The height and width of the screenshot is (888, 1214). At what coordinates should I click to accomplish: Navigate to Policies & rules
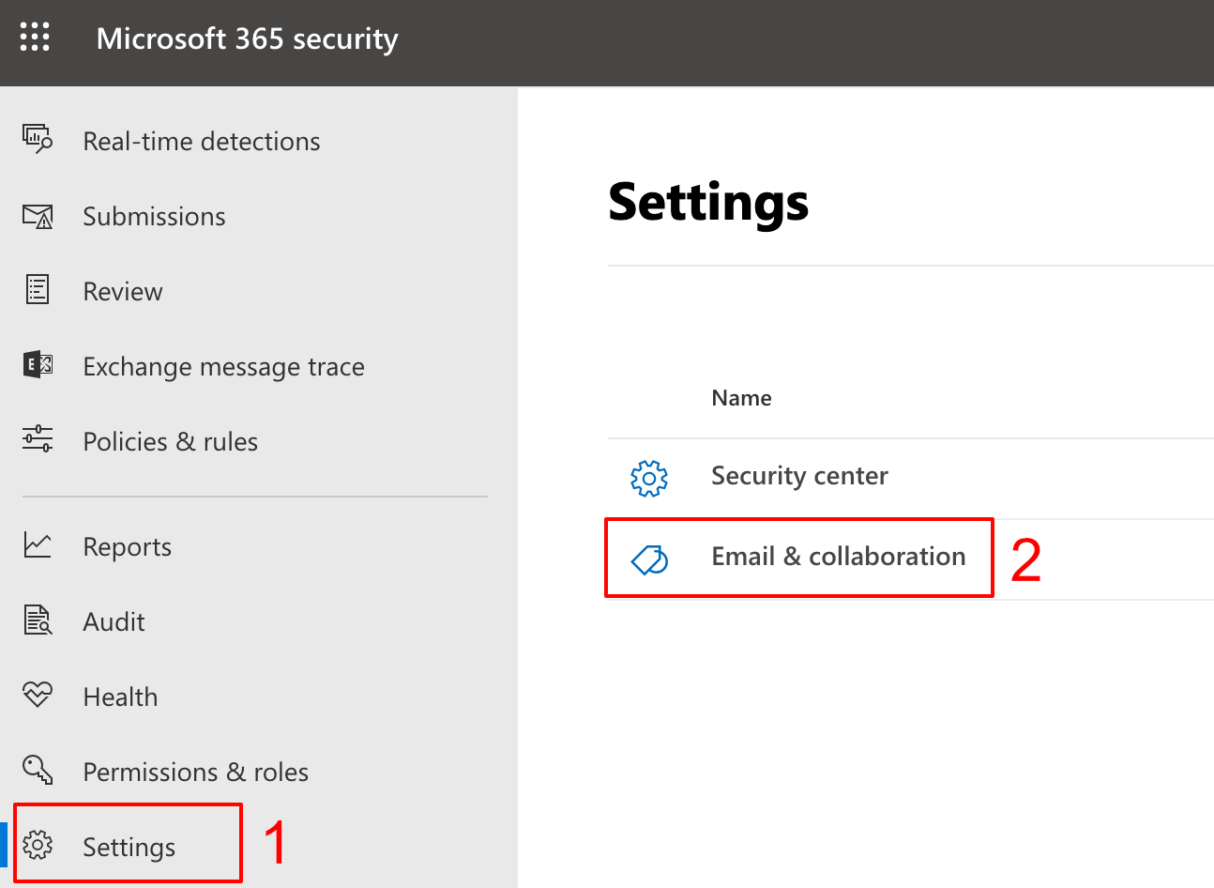(170, 441)
